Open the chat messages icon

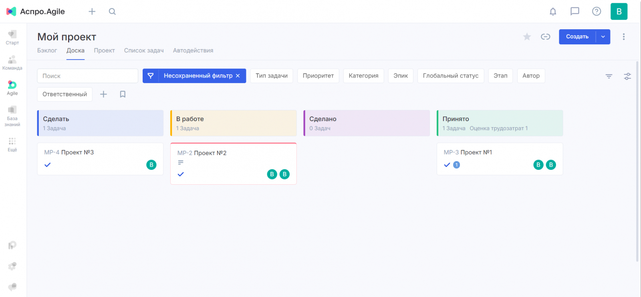click(575, 12)
